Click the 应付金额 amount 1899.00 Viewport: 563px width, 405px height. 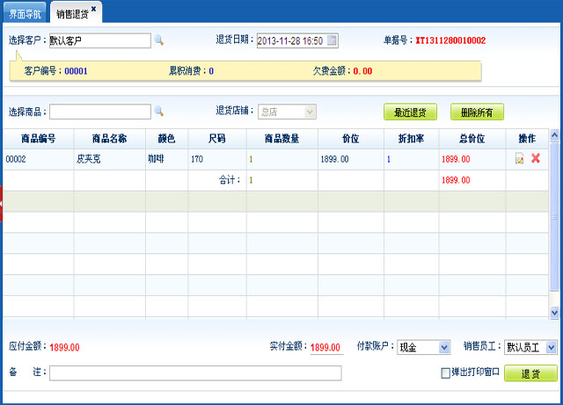pos(64,347)
